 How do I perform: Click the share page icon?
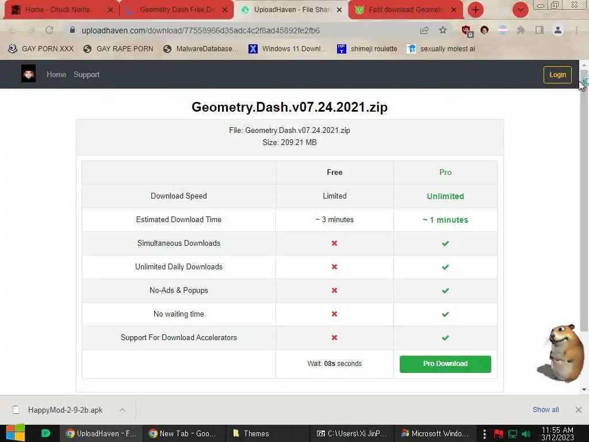coord(424,30)
